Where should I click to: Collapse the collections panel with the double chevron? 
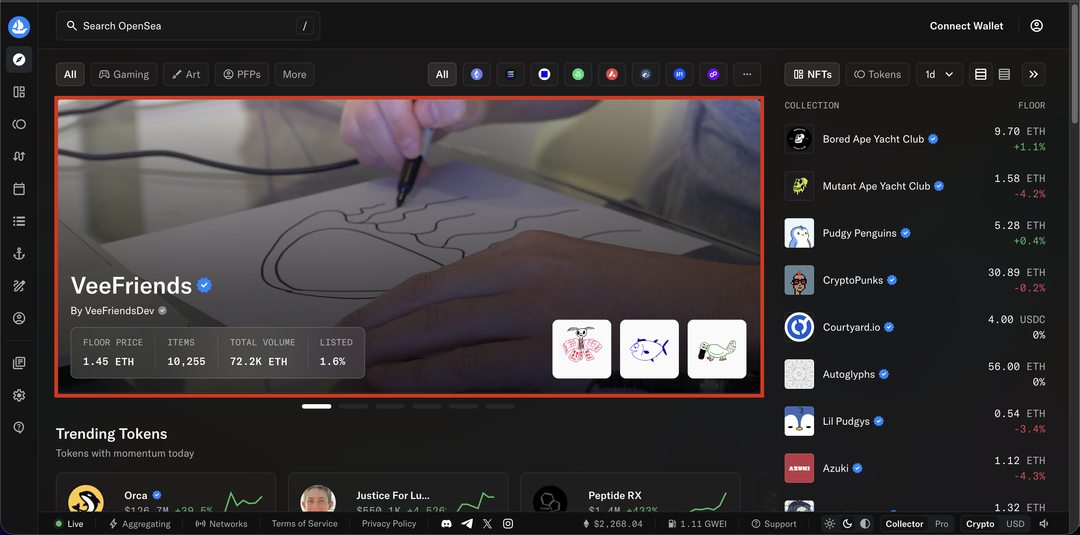pos(1033,74)
